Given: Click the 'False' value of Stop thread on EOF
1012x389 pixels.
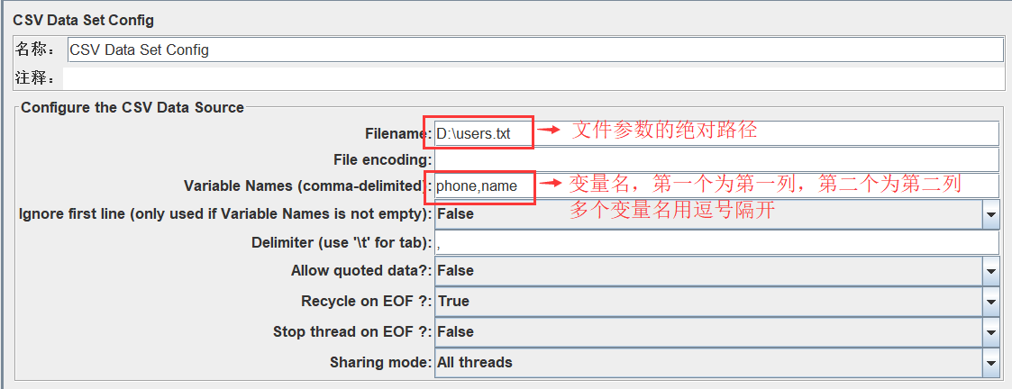Looking at the screenshot, I should pyautogui.click(x=455, y=331).
